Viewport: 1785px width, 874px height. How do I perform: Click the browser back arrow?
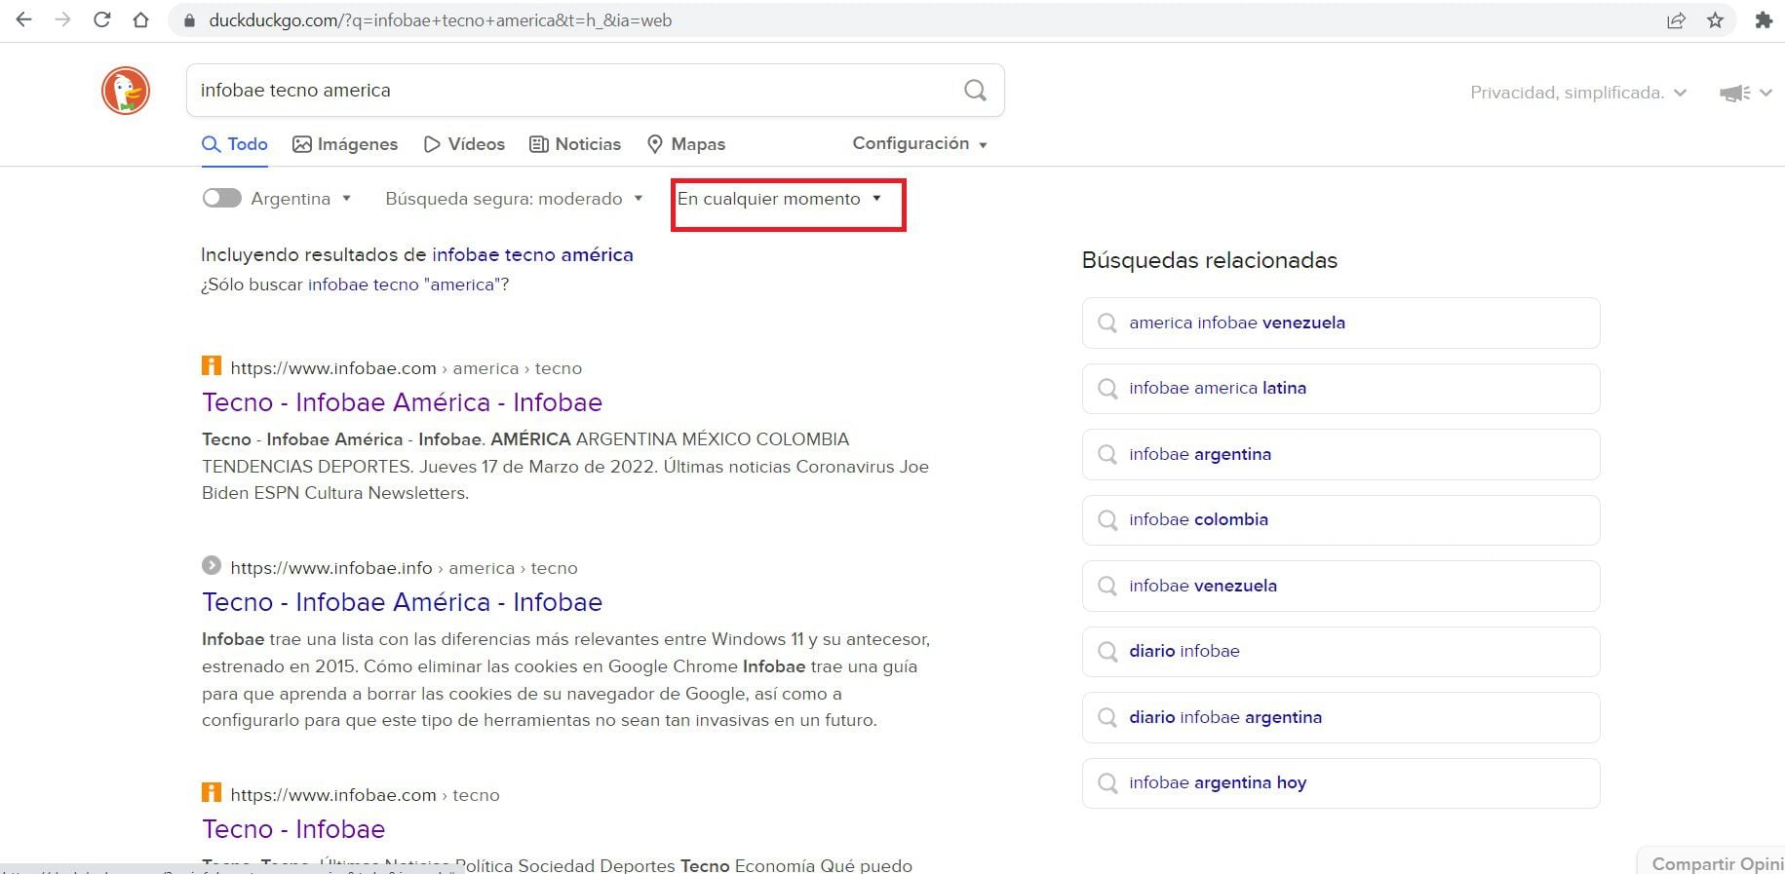click(x=23, y=20)
